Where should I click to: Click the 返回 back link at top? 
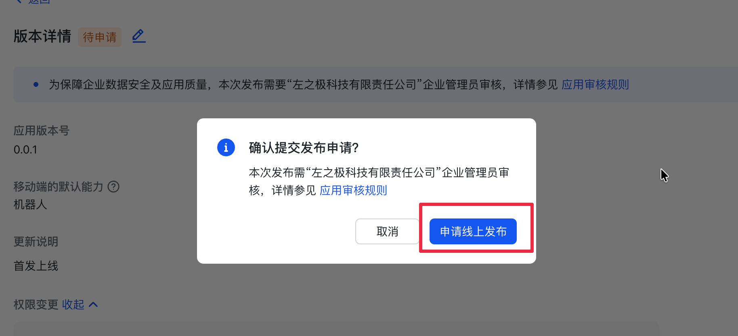pos(39,2)
